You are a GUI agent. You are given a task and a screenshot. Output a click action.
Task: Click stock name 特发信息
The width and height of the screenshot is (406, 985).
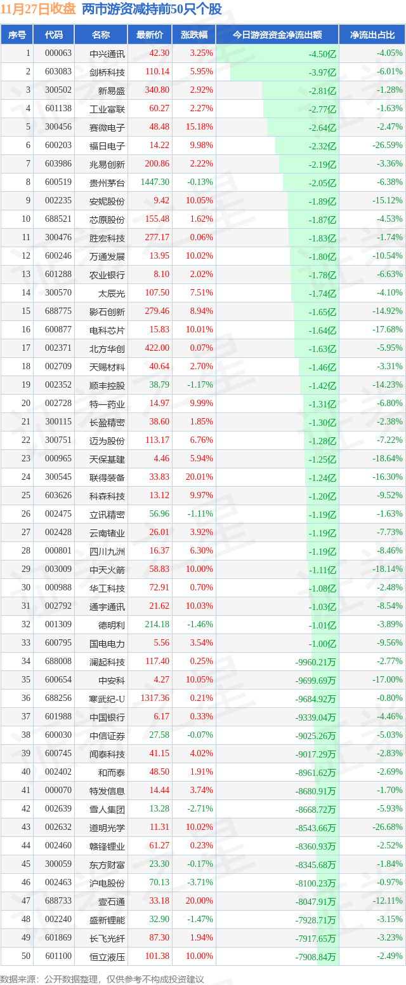tap(107, 791)
